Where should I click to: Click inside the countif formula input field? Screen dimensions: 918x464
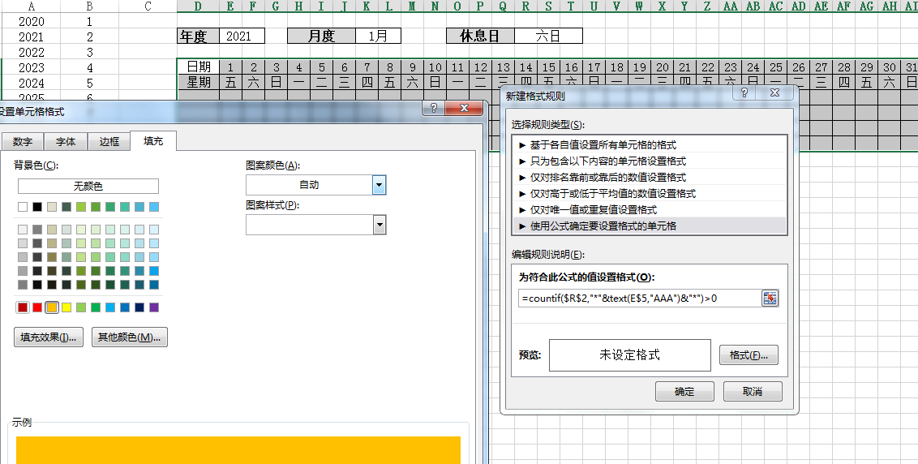tap(639, 299)
